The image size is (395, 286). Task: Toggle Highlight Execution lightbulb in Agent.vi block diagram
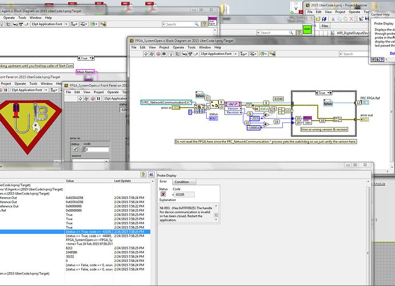2,25
